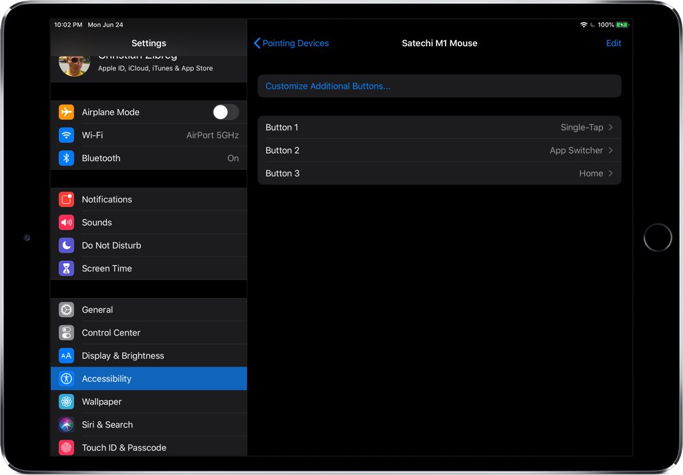Select Display & Brightness in sidebar

tap(122, 356)
